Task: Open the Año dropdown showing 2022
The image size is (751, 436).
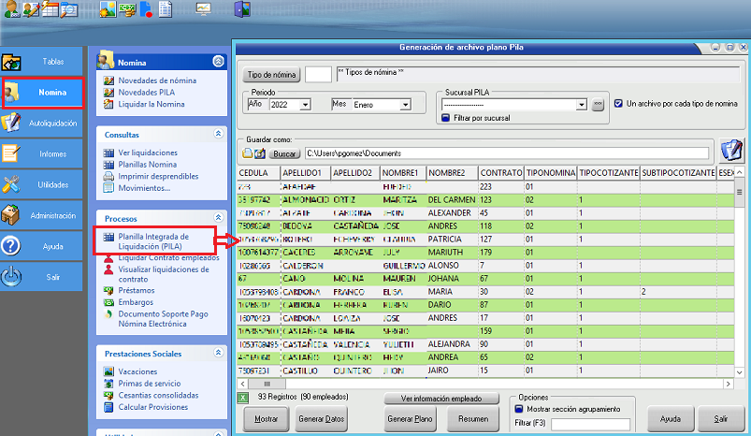Action: [305, 106]
